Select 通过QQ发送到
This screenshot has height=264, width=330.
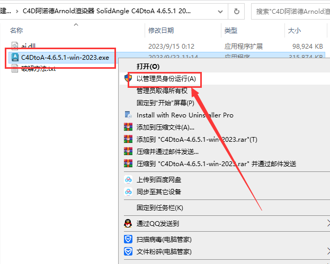tap(158, 223)
